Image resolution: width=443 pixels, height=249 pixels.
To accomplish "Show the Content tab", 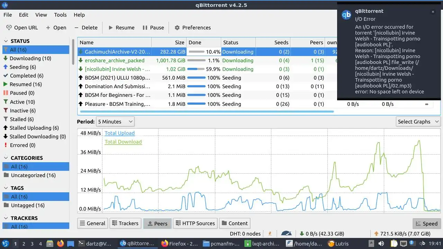I will click(235, 223).
